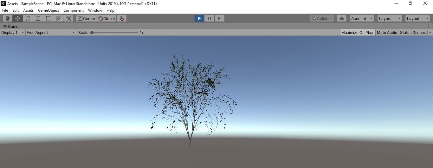
Task: Select the Scale tool
Action: (x=38, y=18)
